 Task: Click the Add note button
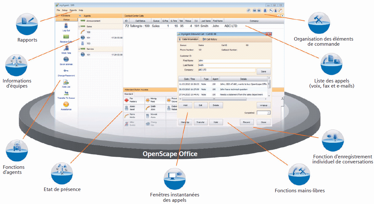(185, 105)
